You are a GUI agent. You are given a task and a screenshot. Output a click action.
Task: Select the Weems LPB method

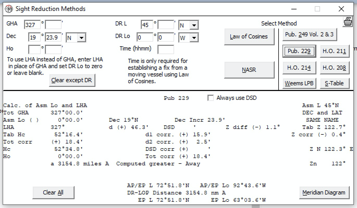tap(299, 83)
